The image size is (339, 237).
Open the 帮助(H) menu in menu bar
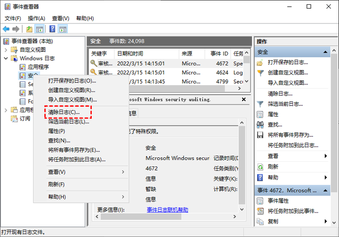(x=85, y=18)
